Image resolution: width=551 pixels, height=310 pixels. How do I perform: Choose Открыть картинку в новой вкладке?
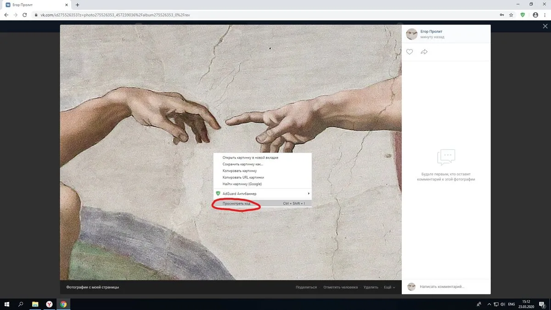(263, 158)
